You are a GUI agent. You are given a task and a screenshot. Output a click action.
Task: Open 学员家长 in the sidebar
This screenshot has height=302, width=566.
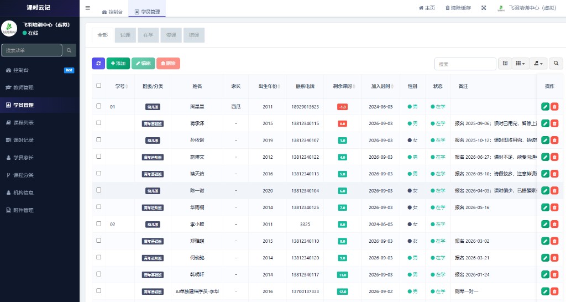[x=40, y=158]
